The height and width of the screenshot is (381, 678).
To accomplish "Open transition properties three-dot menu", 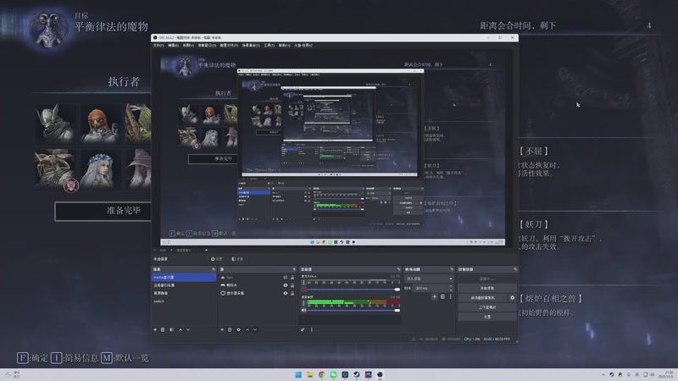I will (450, 297).
